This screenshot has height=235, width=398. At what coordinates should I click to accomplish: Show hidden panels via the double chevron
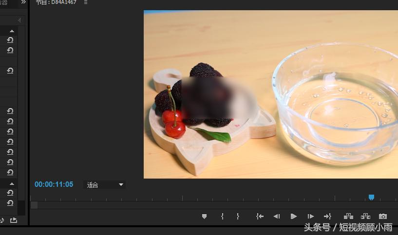point(23,2)
